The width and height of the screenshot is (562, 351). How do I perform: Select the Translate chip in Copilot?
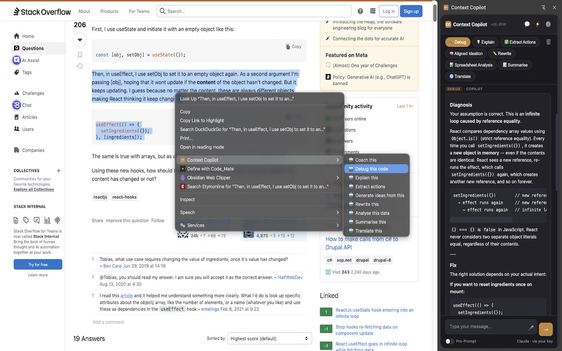coord(460,76)
